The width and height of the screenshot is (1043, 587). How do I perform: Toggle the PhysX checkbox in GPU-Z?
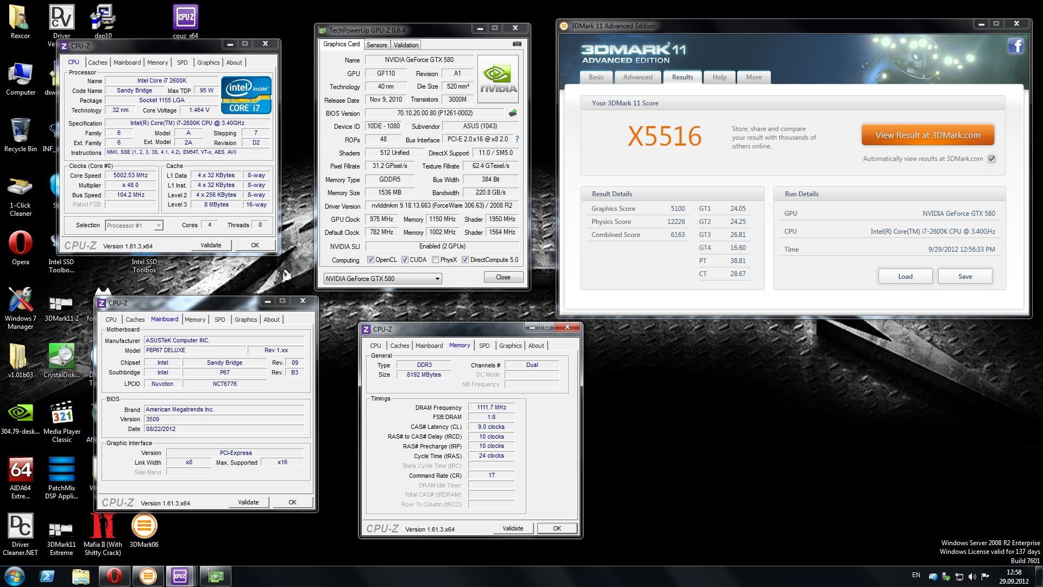coord(435,260)
